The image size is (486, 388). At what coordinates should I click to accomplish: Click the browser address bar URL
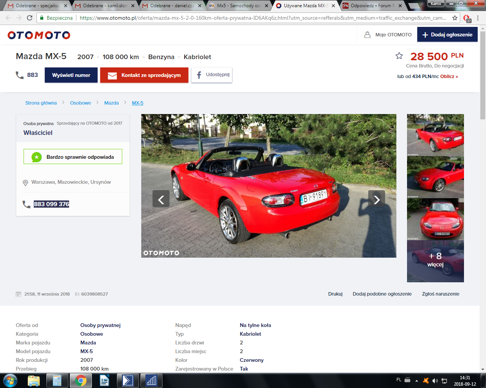(x=263, y=18)
